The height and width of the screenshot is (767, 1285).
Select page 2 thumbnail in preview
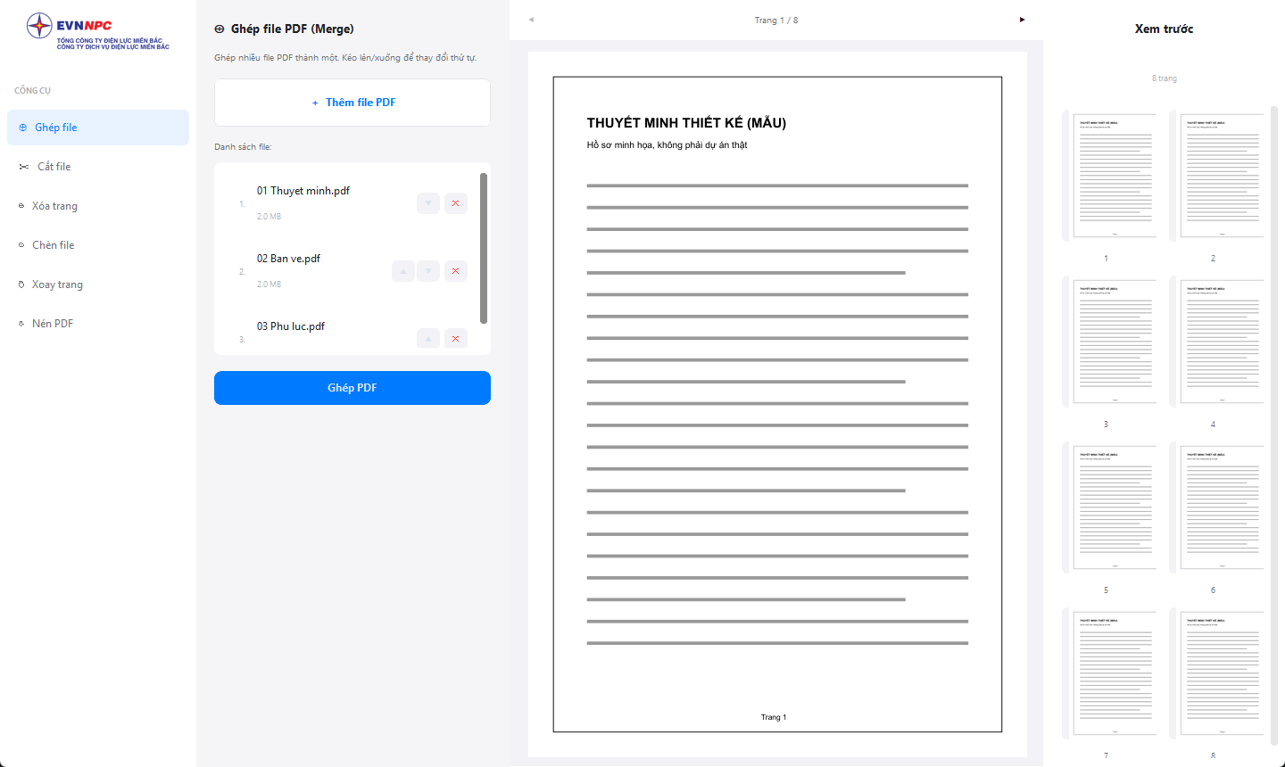[1216, 176]
